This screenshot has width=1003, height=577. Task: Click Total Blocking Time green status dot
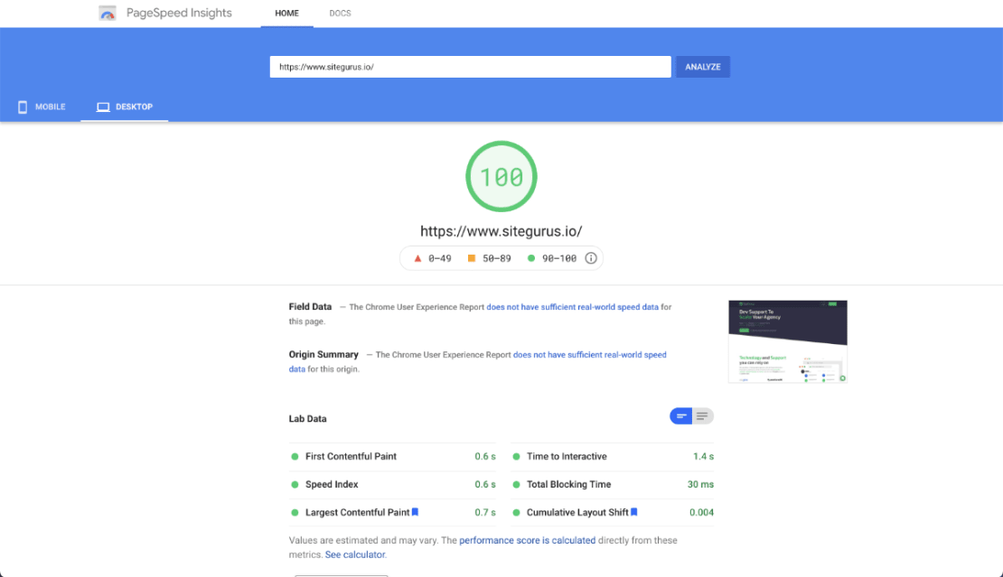[516, 484]
